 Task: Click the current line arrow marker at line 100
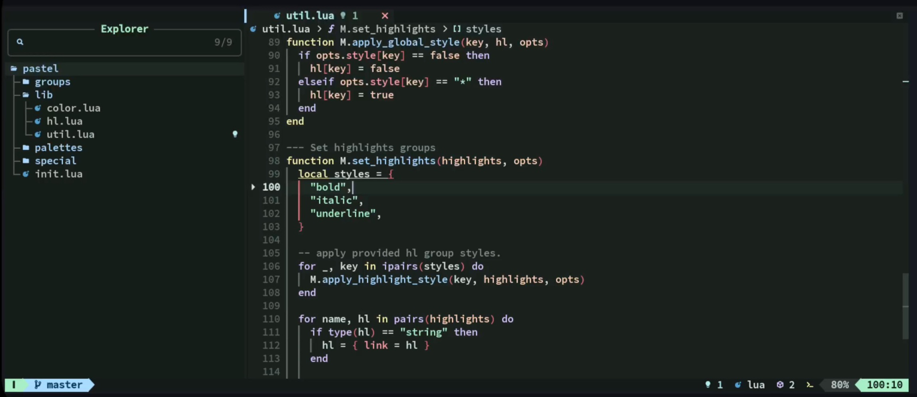coord(253,187)
